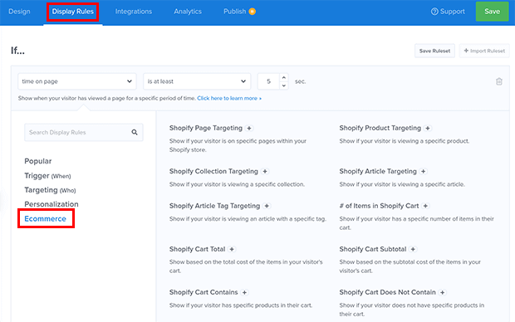The image size is (515, 322).
Task: Click the orange Publish status indicator
Action: [252, 12]
